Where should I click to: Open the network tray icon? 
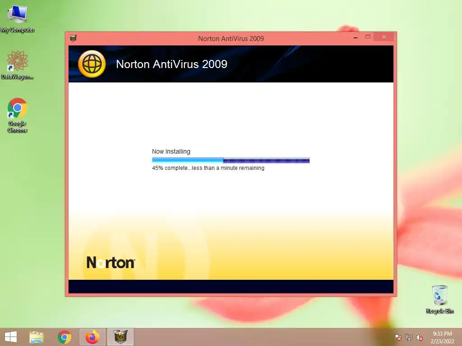click(409, 337)
